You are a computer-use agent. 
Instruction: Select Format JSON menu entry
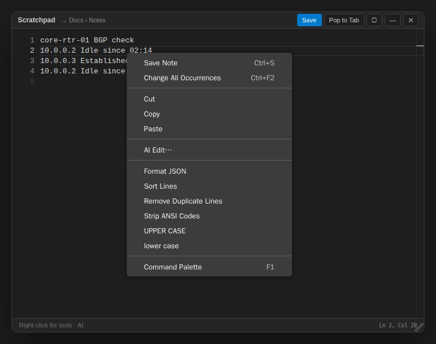[x=209, y=171]
